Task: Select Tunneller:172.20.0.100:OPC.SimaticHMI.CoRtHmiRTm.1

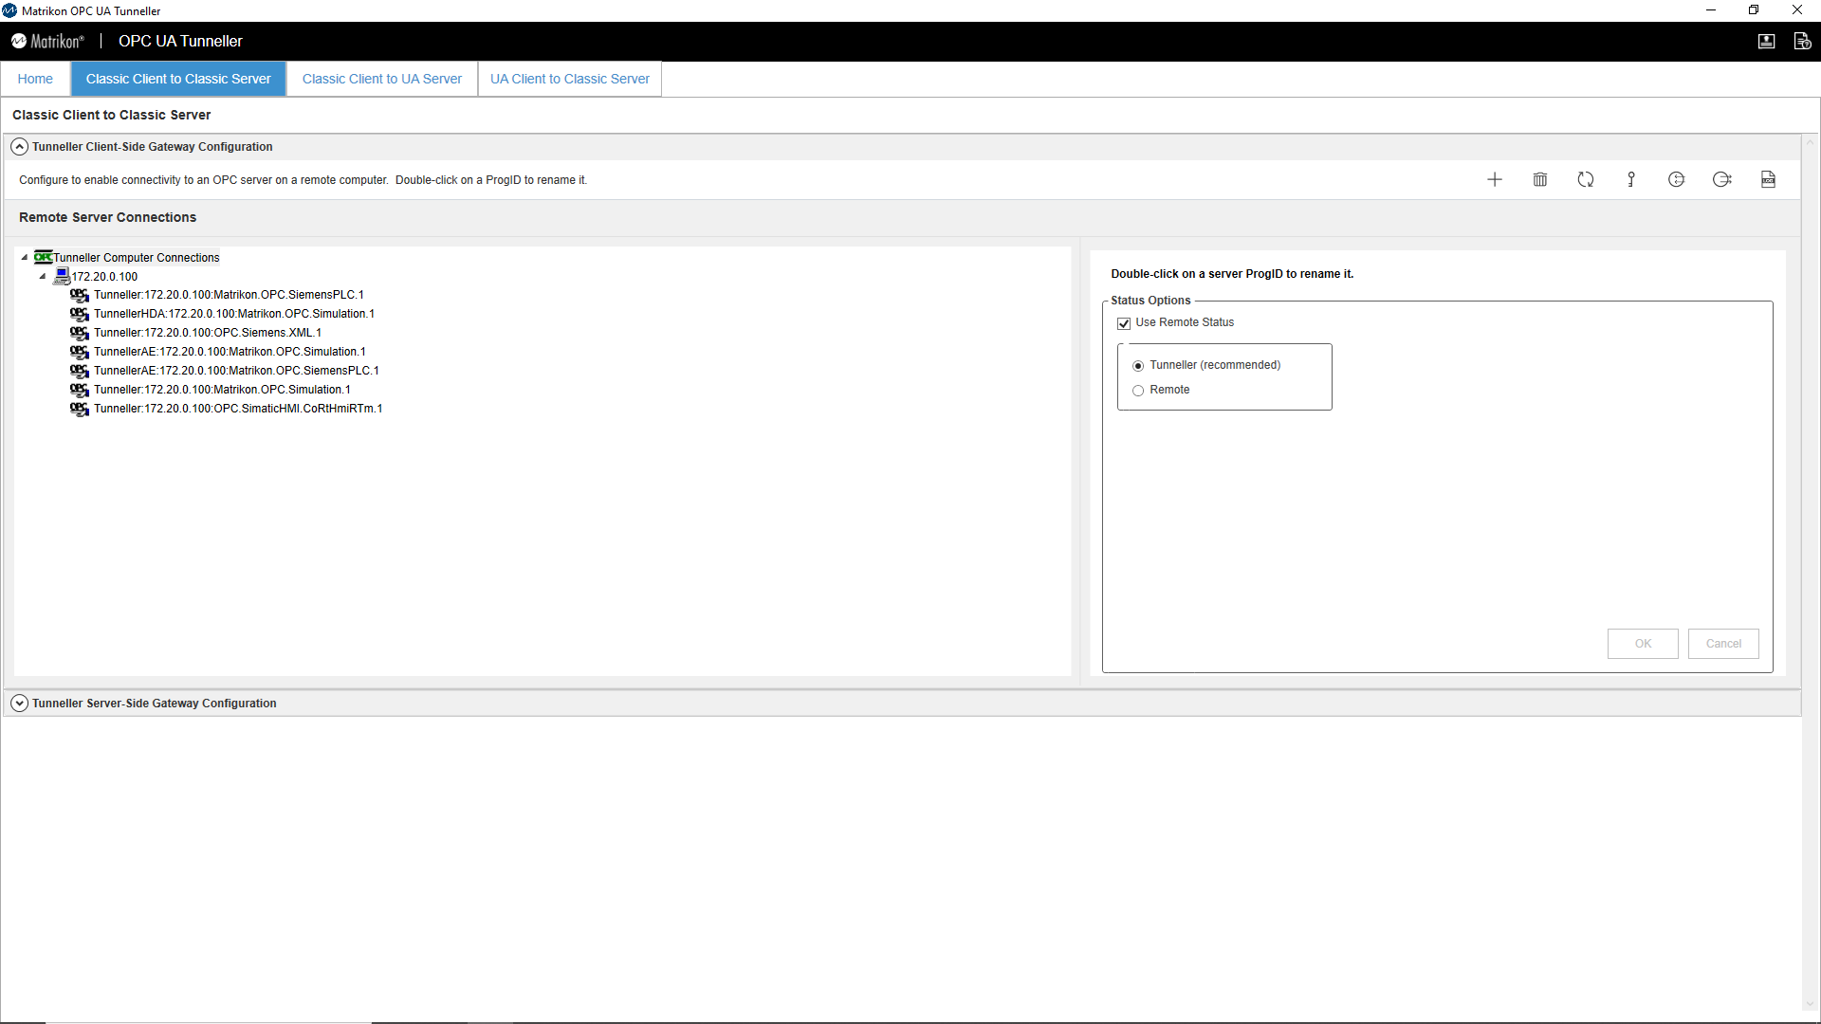Action: 238,409
